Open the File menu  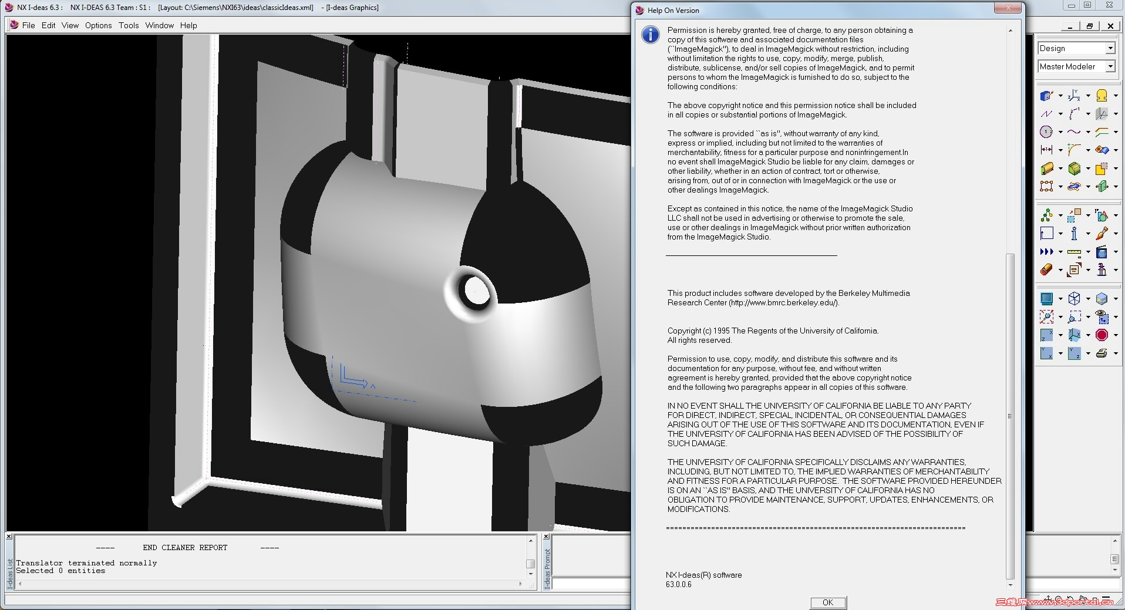[x=28, y=25]
